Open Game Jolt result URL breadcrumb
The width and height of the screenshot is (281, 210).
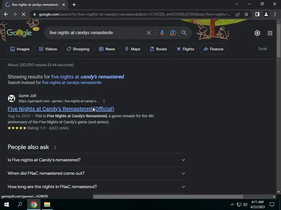[59, 101]
